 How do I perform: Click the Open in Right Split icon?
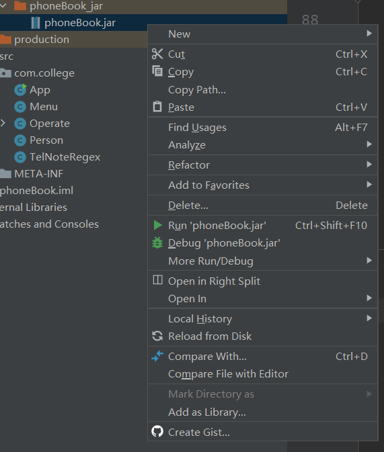coord(157,279)
